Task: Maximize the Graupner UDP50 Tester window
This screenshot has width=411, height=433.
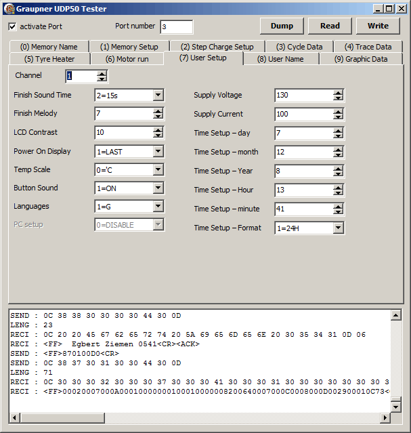Action: tap(389, 9)
